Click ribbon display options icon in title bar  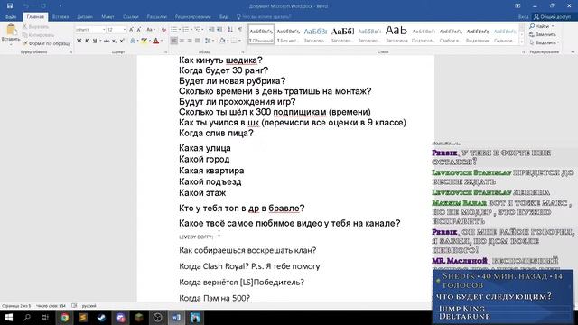[x=517, y=6]
